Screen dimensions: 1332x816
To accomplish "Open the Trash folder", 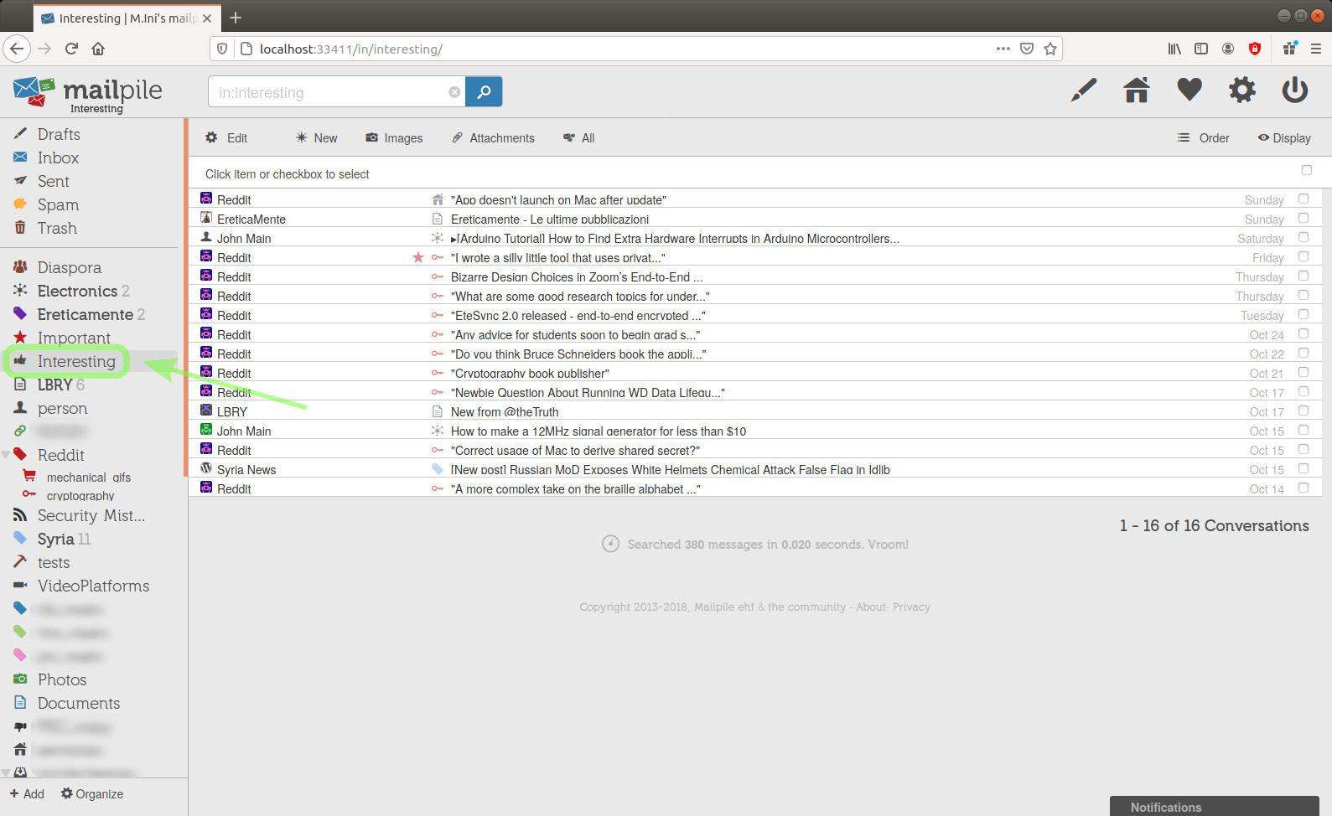I will (x=57, y=228).
